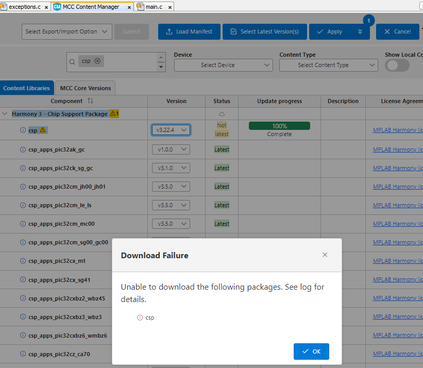423x368 pixels.
Task: Open MPLAB Harmony license link for csp
Action: pos(398,130)
